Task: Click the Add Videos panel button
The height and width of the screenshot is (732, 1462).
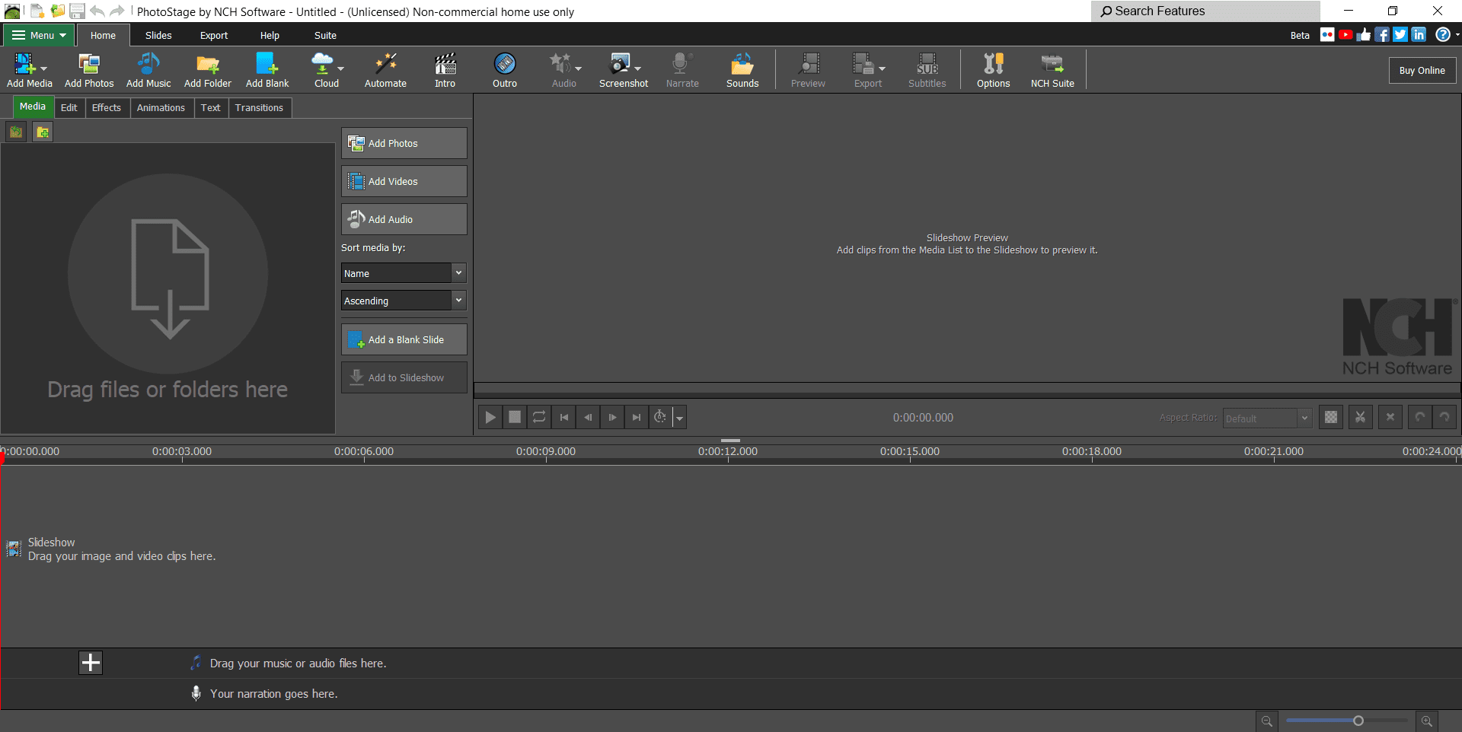Action: [x=404, y=181]
